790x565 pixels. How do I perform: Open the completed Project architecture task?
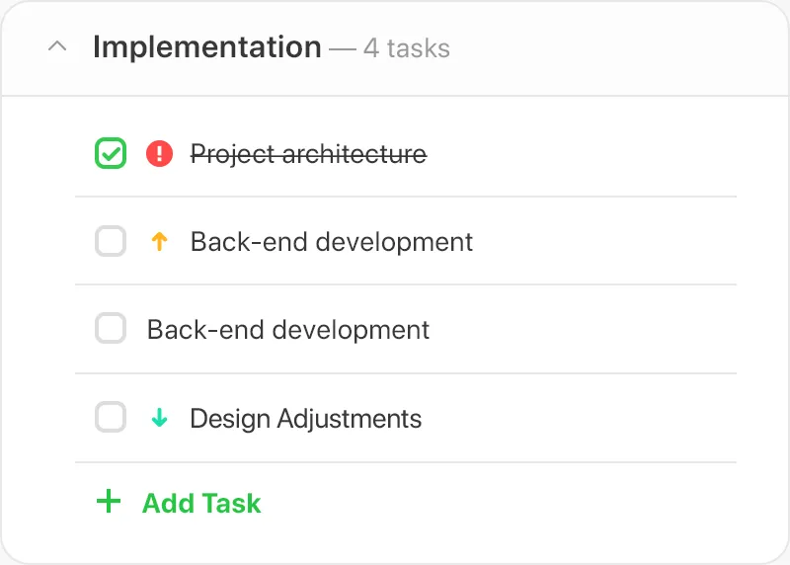coord(308,154)
